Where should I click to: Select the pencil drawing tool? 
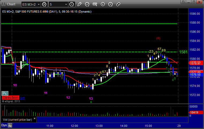(79, 4)
